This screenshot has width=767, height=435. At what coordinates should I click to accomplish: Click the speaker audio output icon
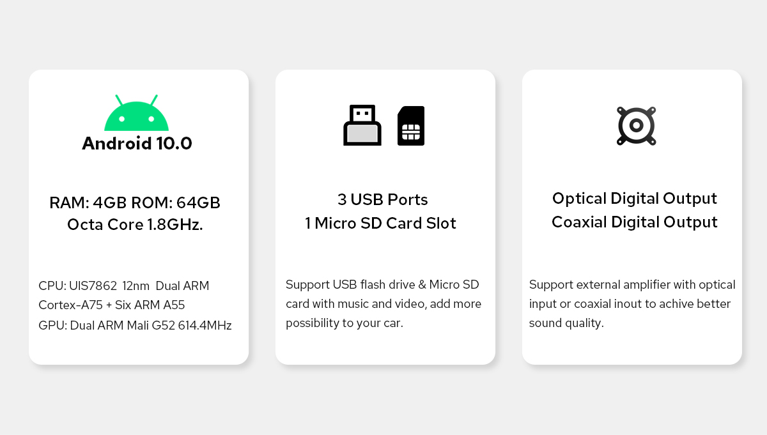click(x=636, y=126)
